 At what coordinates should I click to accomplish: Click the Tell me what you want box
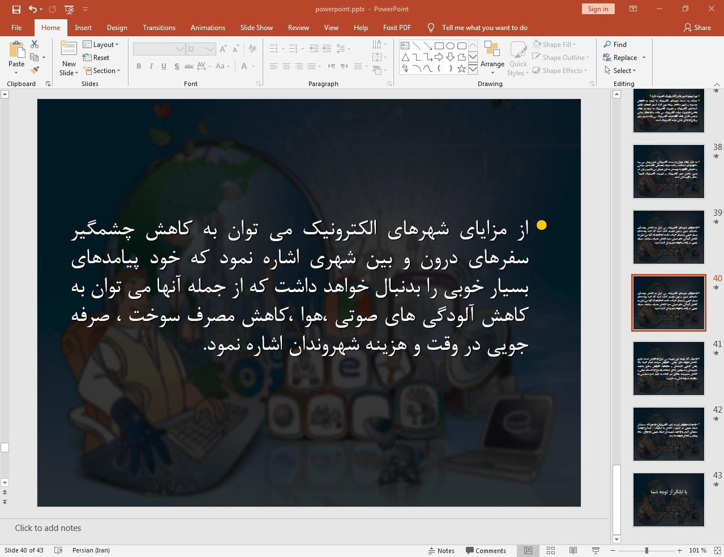click(485, 28)
